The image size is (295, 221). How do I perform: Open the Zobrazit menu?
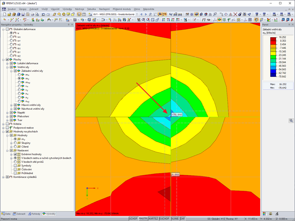click(34, 9)
